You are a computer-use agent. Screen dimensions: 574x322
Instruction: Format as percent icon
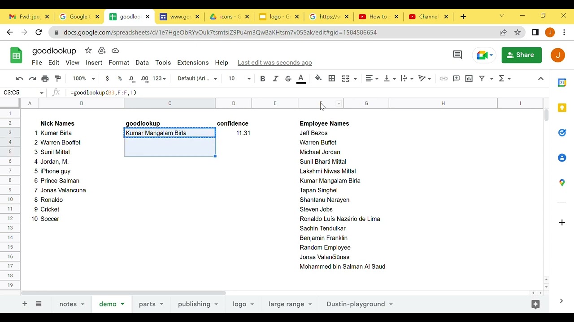120,78
